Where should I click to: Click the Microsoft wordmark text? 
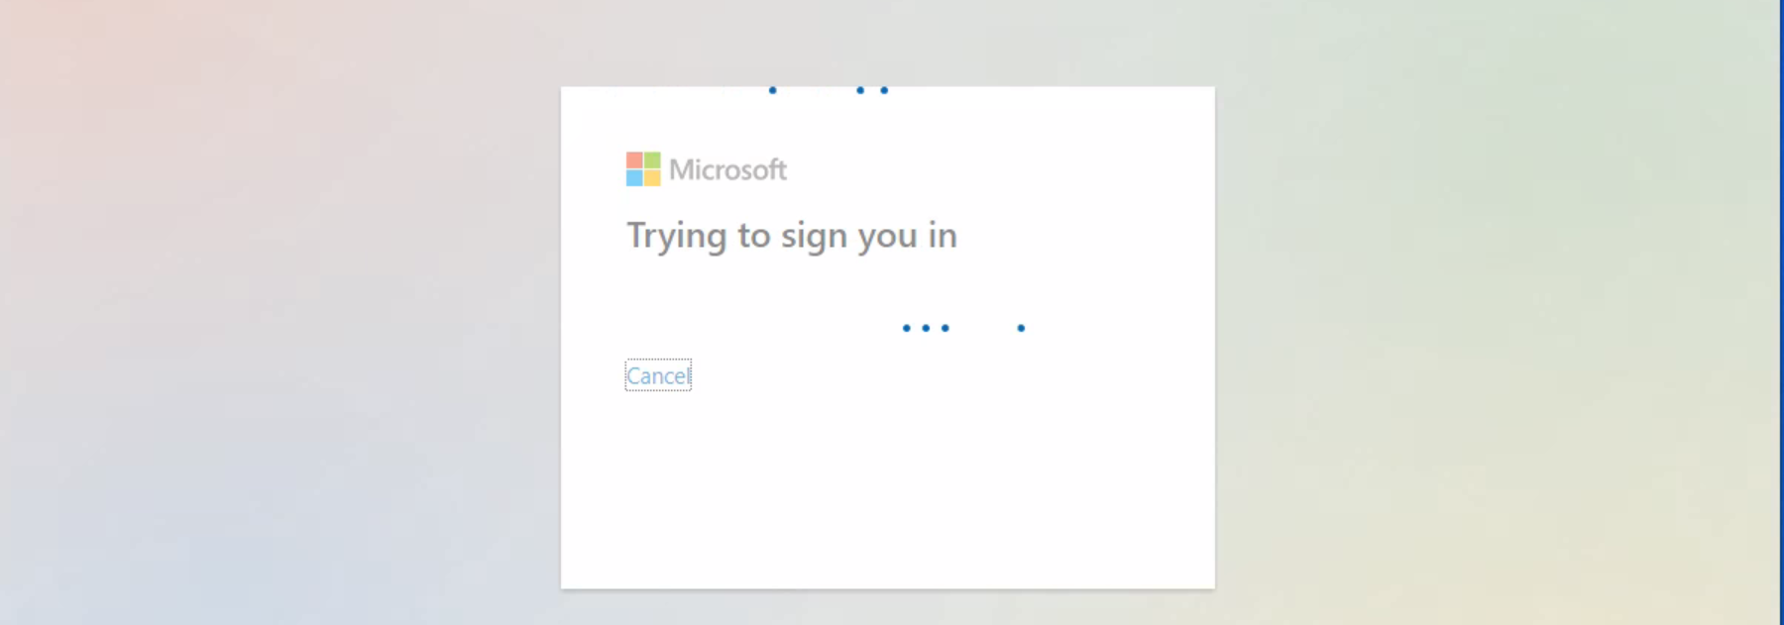(x=728, y=170)
